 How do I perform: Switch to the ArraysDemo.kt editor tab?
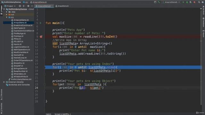[x=63, y=6]
